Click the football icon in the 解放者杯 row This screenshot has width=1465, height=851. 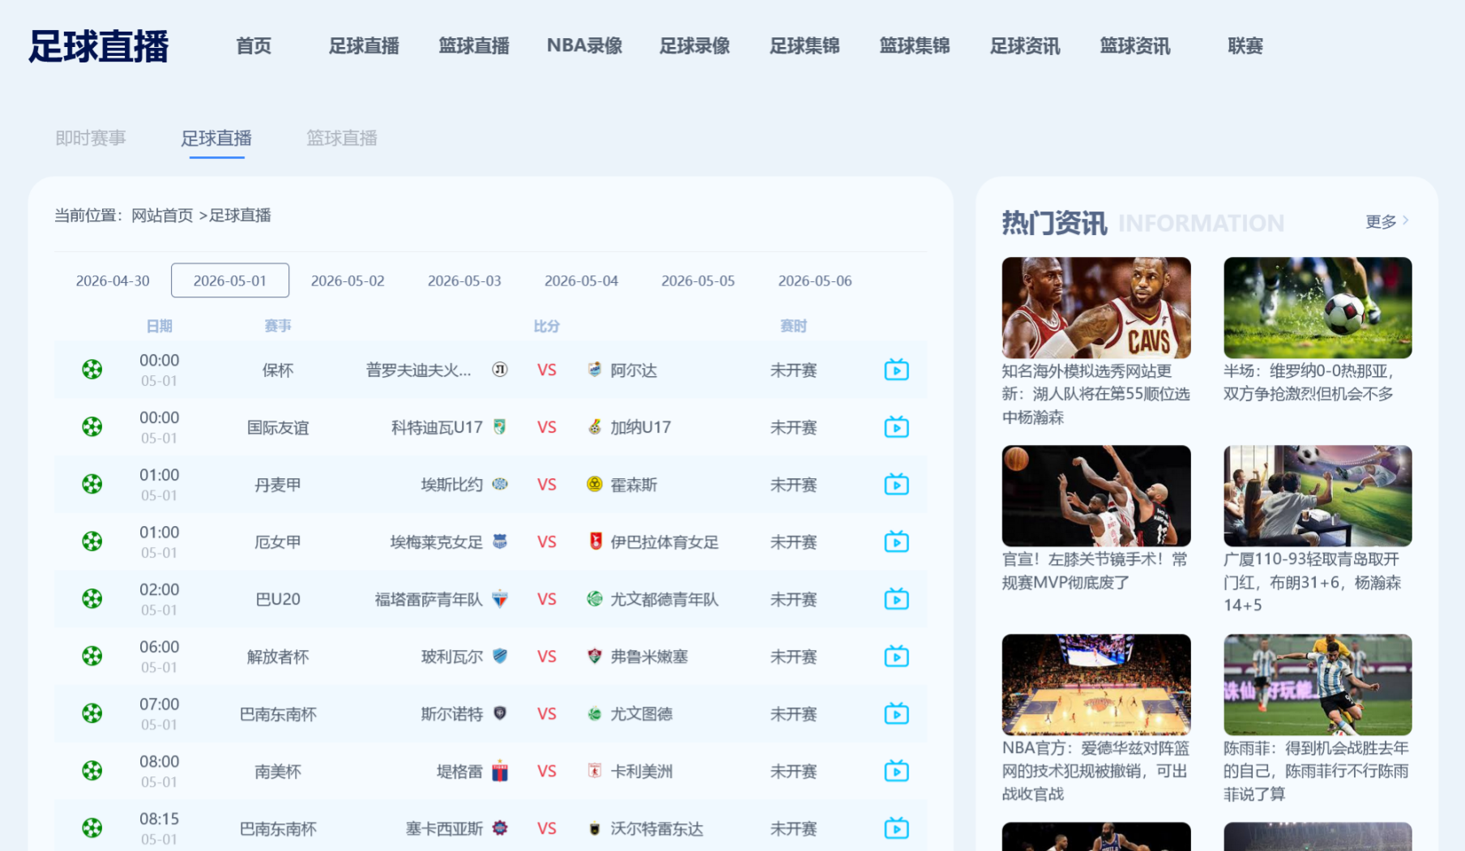tap(92, 656)
